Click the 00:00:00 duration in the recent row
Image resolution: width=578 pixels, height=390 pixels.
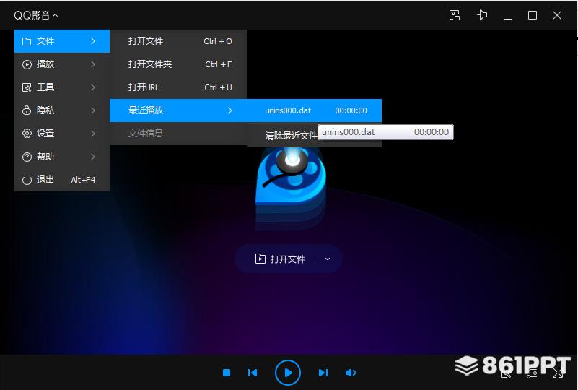click(x=351, y=110)
